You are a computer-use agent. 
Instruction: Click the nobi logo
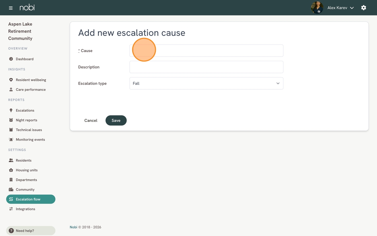[27, 7]
